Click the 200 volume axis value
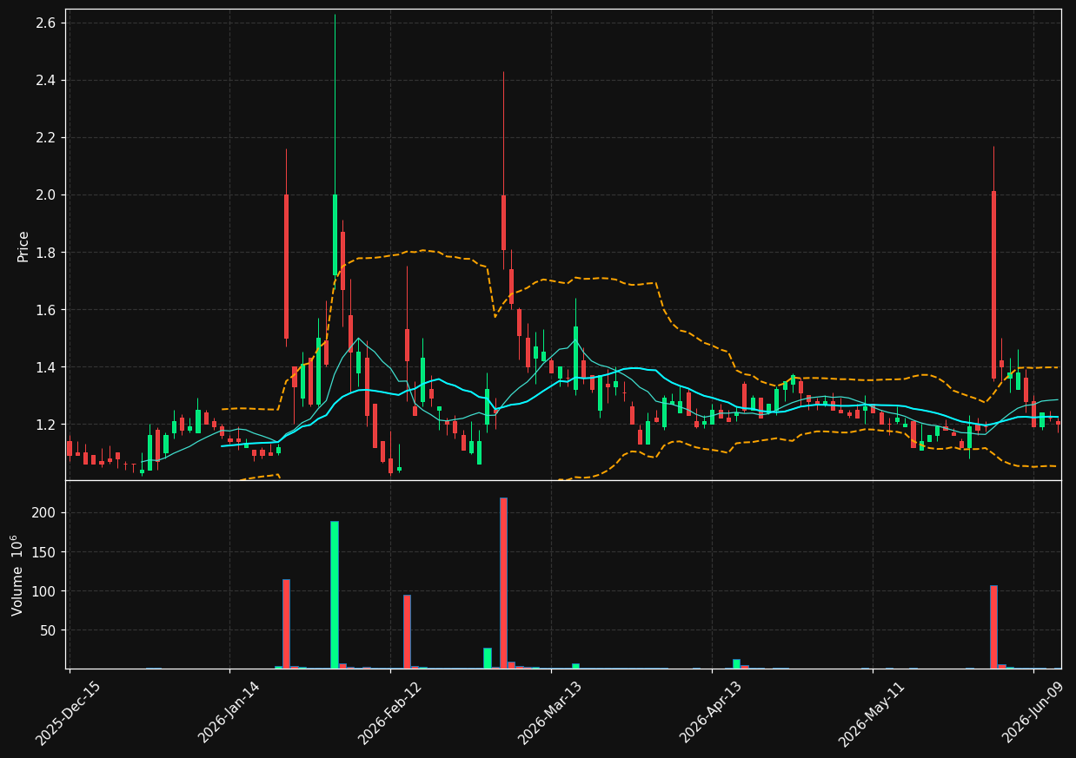The width and height of the screenshot is (1076, 758). tap(45, 512)
